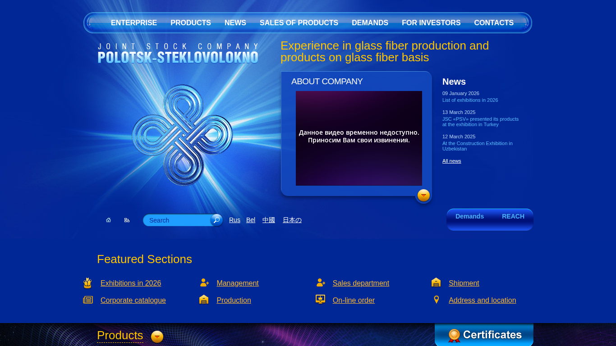Click the Management person icon
Screen dimensions: 616x346
(x=204, y=282)
